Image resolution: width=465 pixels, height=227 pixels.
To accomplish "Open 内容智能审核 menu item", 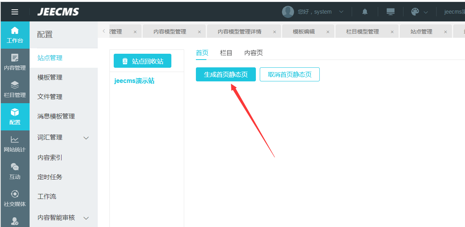I will (63, 218).
